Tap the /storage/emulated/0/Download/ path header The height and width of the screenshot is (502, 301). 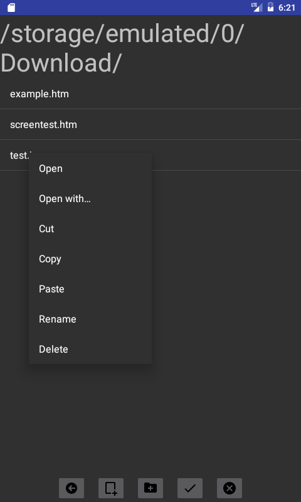coord(122,48)
